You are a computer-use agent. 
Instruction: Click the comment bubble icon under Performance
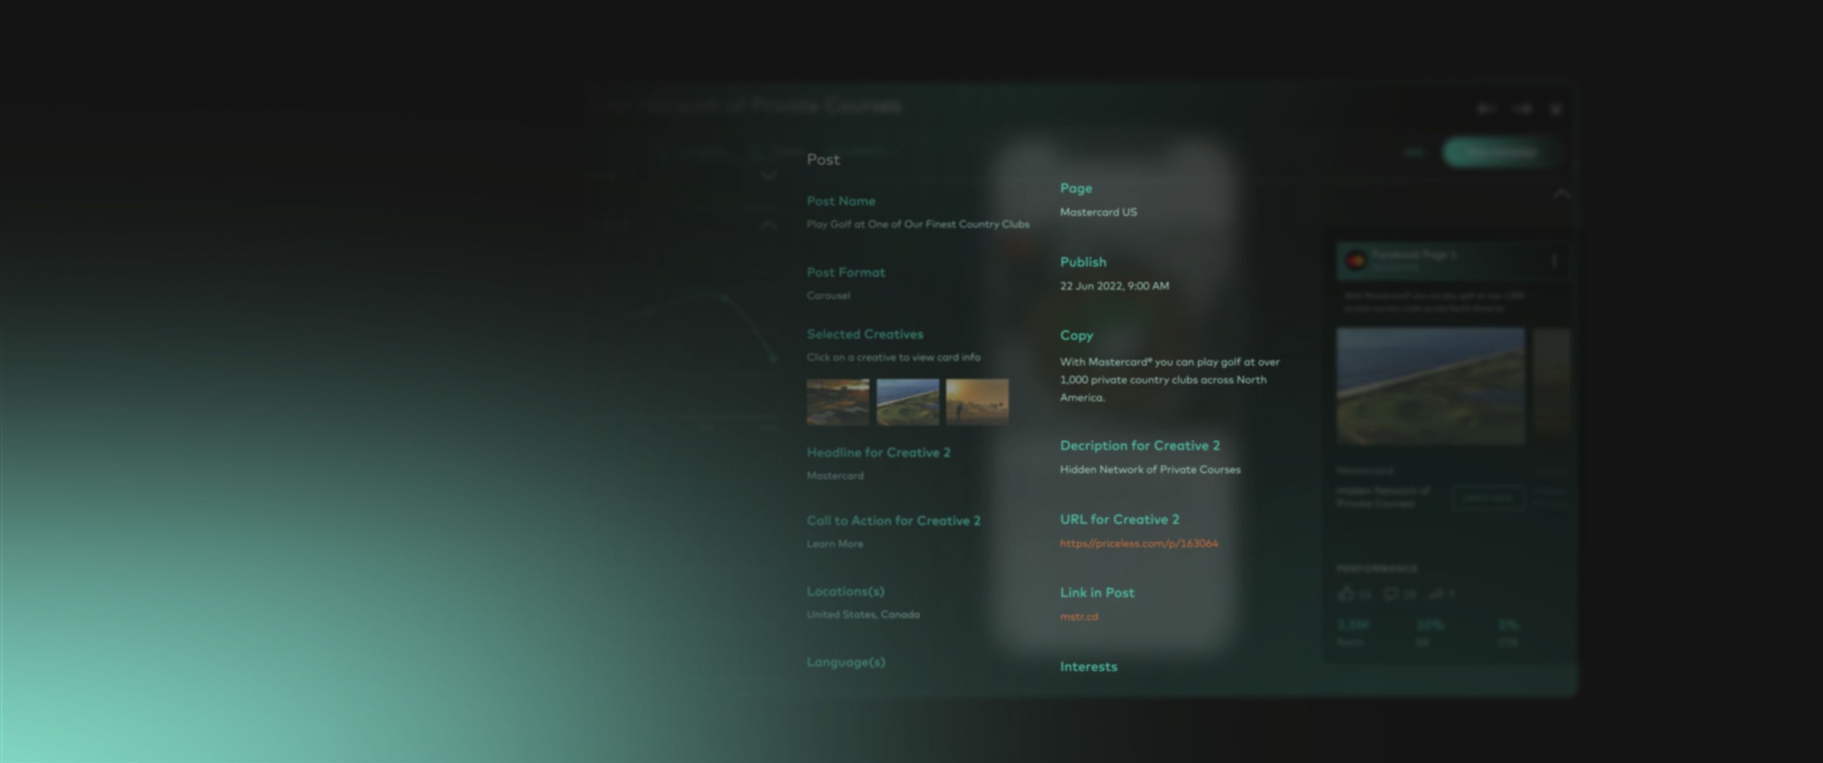[1391, 594]
